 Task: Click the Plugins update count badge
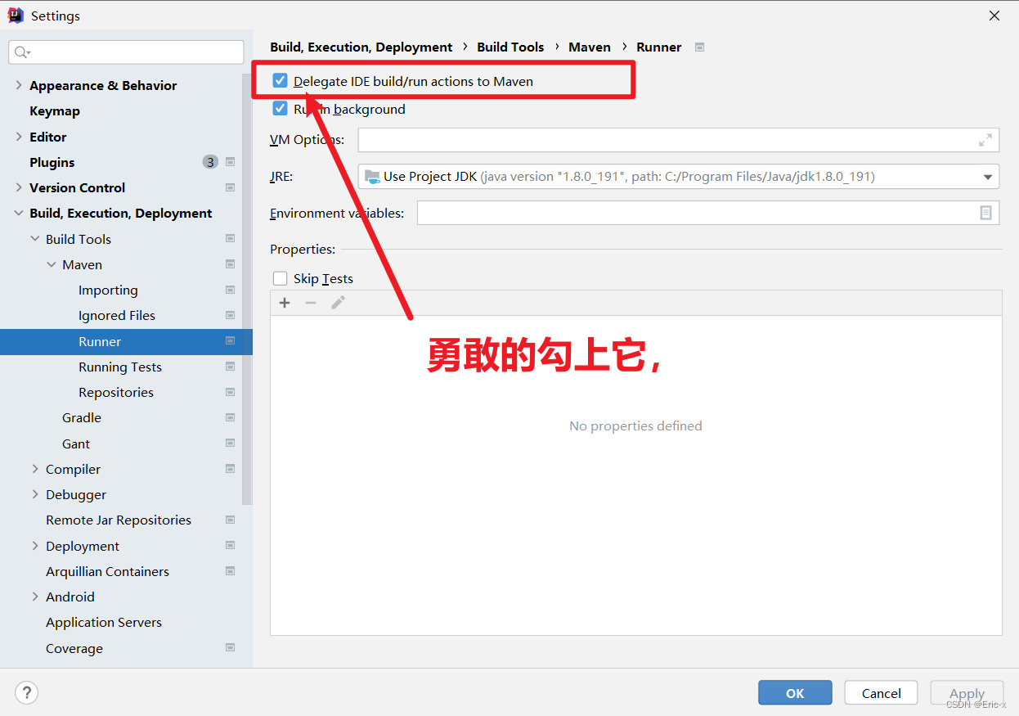click(x=210, y=162)
